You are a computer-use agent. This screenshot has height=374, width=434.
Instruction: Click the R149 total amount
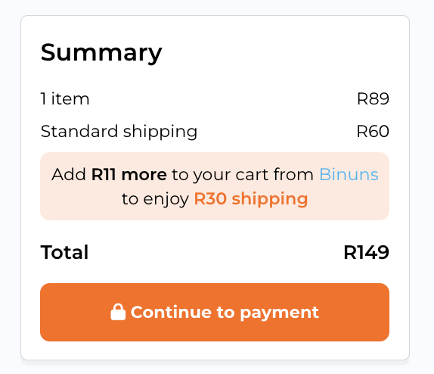(366, 253)
